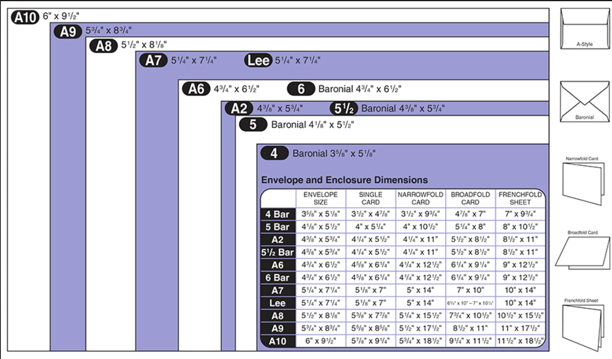
Task: Click the A7 row label in table
Action: [x=278, y=290]
